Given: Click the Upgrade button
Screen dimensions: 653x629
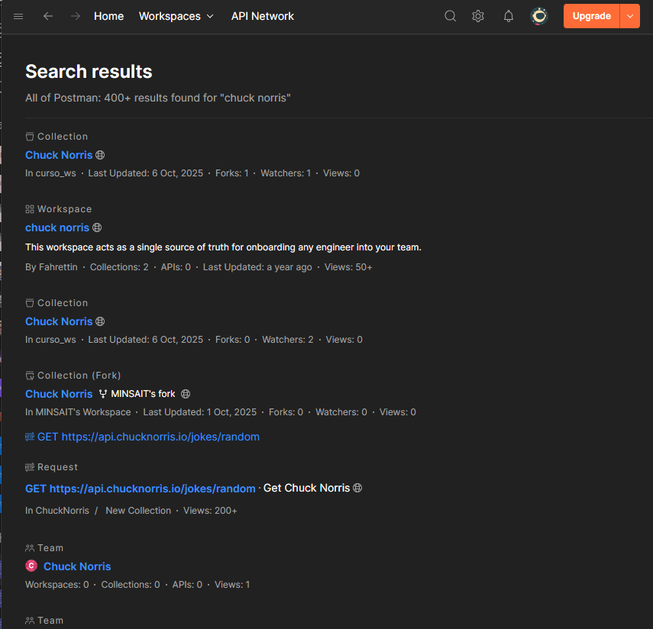Looking at the screenshot, I should pyautogui.click(x=591, y=16).
